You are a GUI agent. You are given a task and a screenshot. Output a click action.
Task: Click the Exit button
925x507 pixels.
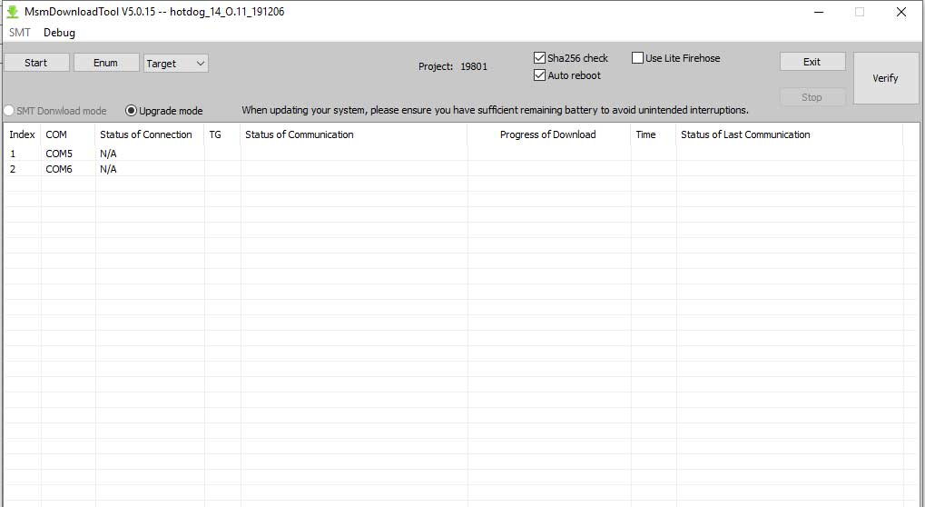(812, 62)
